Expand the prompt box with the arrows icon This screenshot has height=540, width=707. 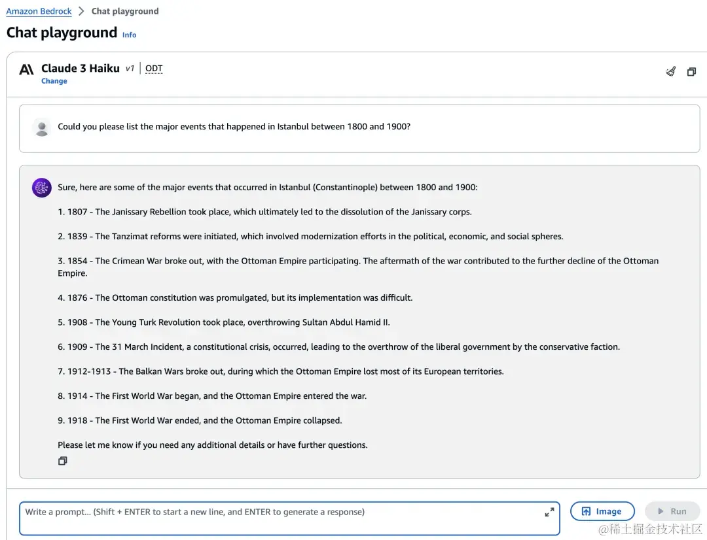[549, 512]
